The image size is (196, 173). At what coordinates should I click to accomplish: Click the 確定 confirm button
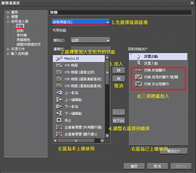[134, 166]
